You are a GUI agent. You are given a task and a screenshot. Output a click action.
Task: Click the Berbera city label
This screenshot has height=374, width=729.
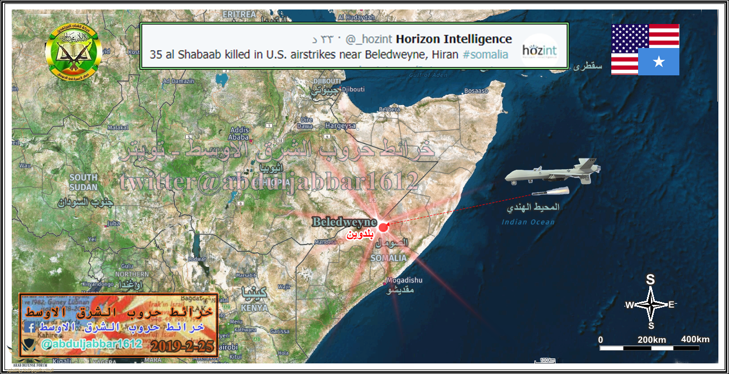pyautogui.click(x=389, y=109)
